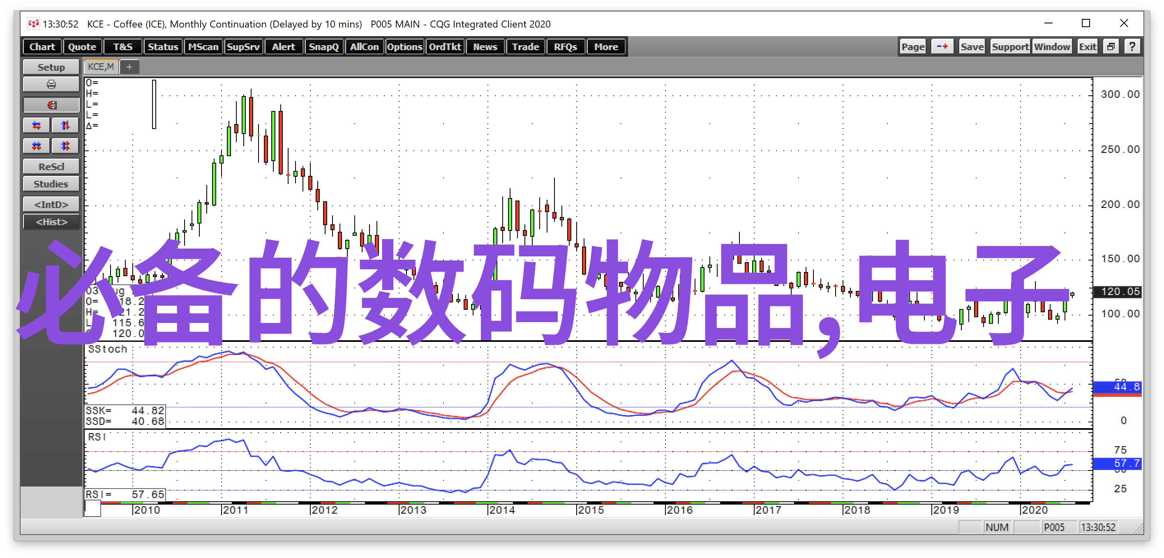Click the Quote tab
Viewport: 1164px width, 558px height.
tap(82, 47)
